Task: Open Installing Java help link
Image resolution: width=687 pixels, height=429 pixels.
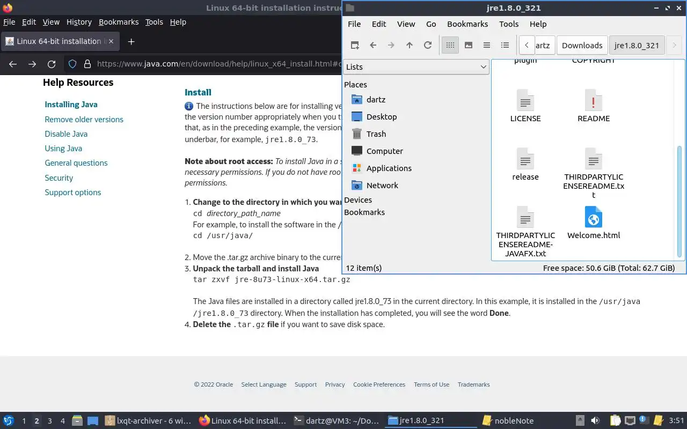Action: point(71,105)
